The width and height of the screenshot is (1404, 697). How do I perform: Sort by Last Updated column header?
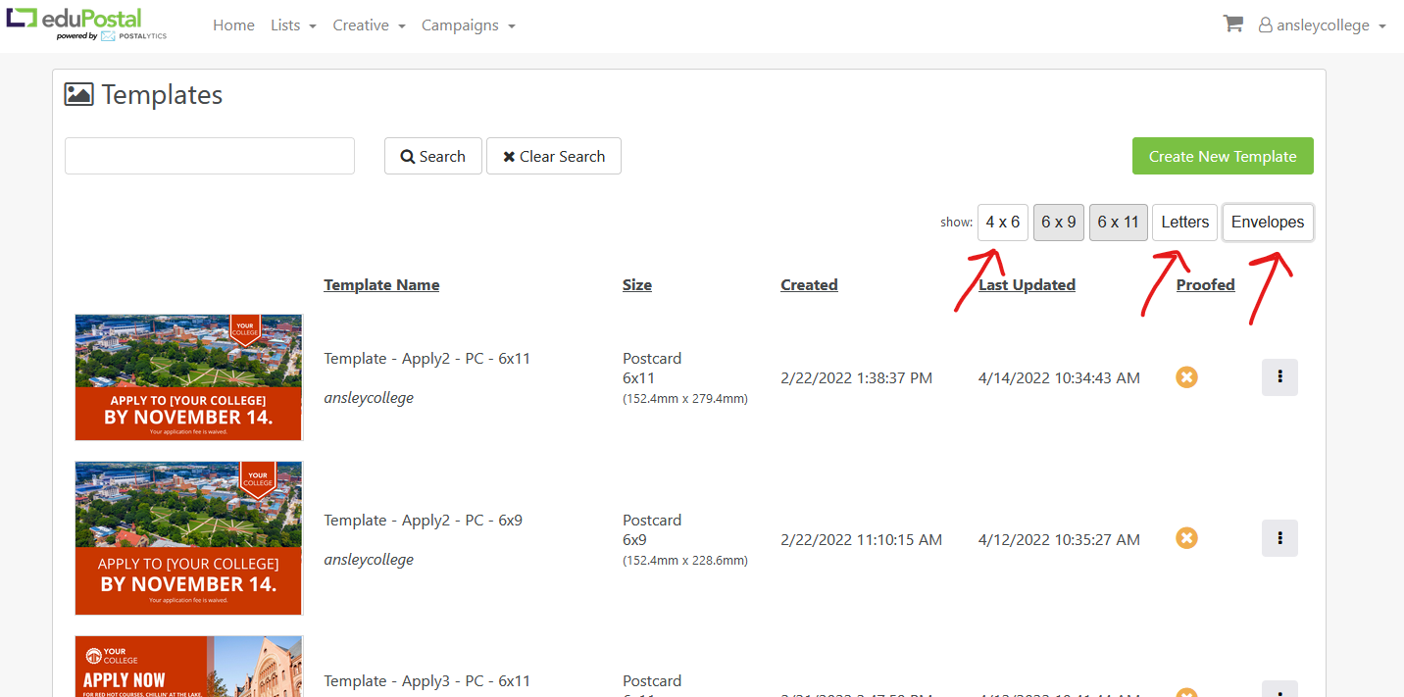(x=1027, y=285)
